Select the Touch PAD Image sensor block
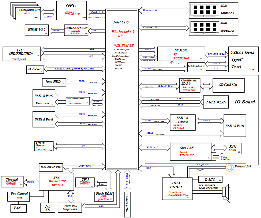The width and height of the screenshot is (261, 218). pos(70,207)
